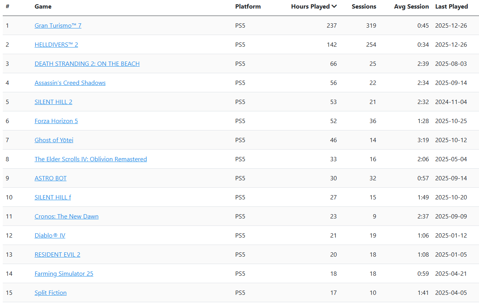Open the Gran Turismo™ 7 link

click(x=58, y=26)
